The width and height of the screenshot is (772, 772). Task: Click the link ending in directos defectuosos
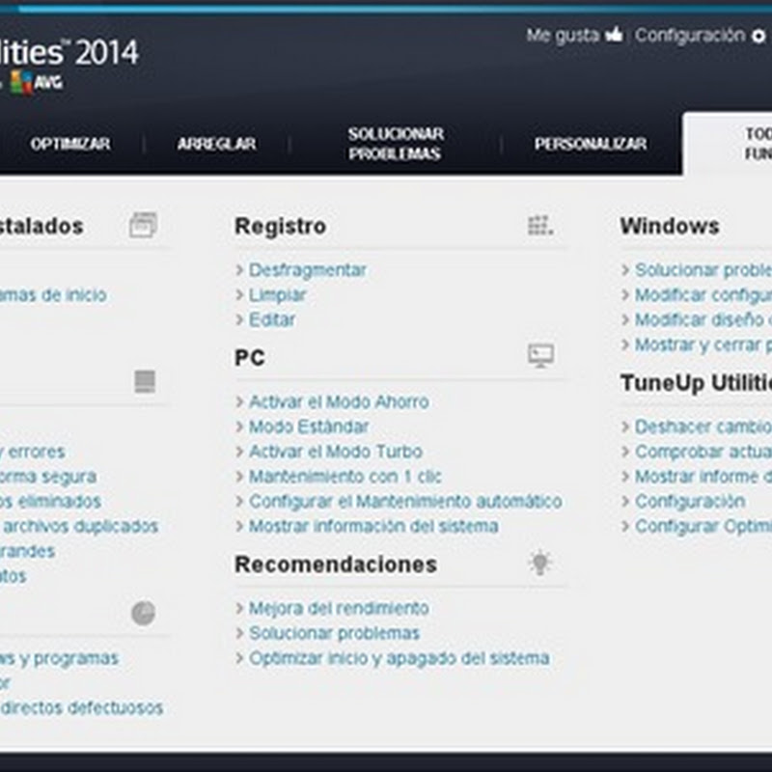(x=81, y=708)
